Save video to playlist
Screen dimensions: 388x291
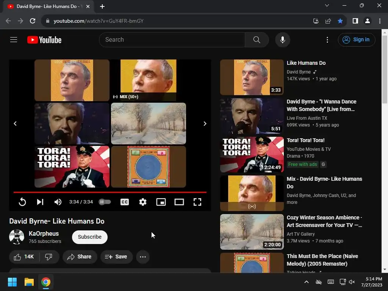pyautogui.click(x=116, y=257)
